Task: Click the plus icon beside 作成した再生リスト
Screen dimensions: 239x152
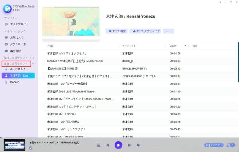Action: tap(30, 58)
